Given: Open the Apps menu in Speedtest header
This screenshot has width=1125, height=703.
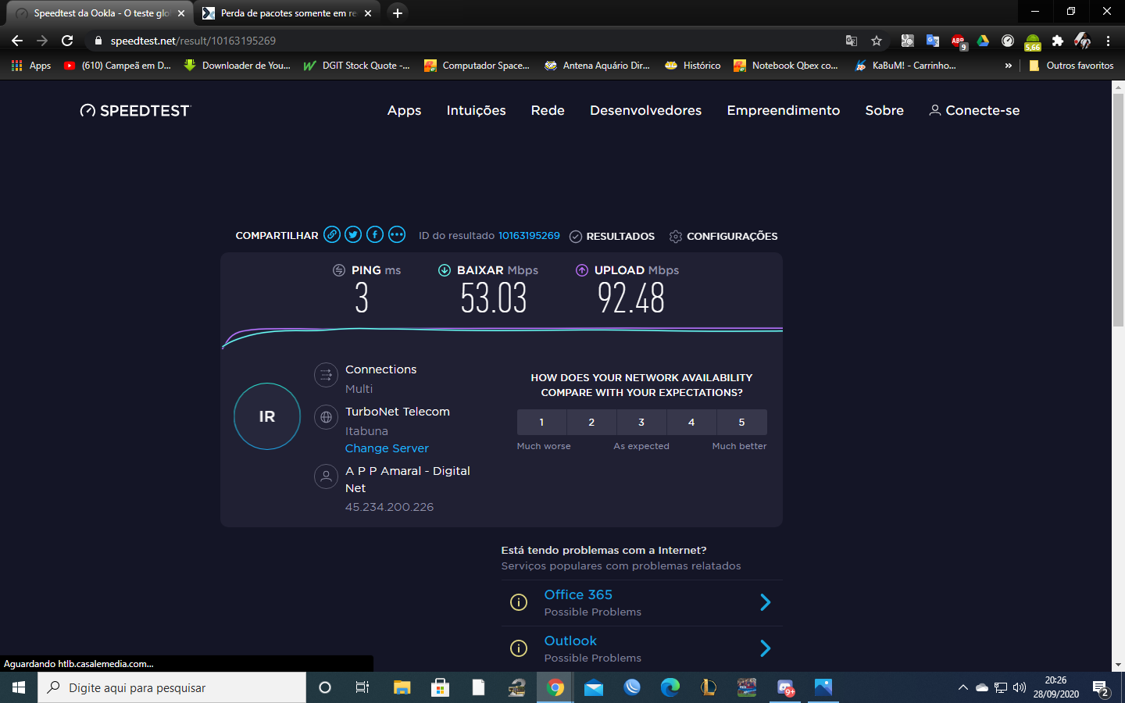Looking at the screenshot, I should 404,111.
